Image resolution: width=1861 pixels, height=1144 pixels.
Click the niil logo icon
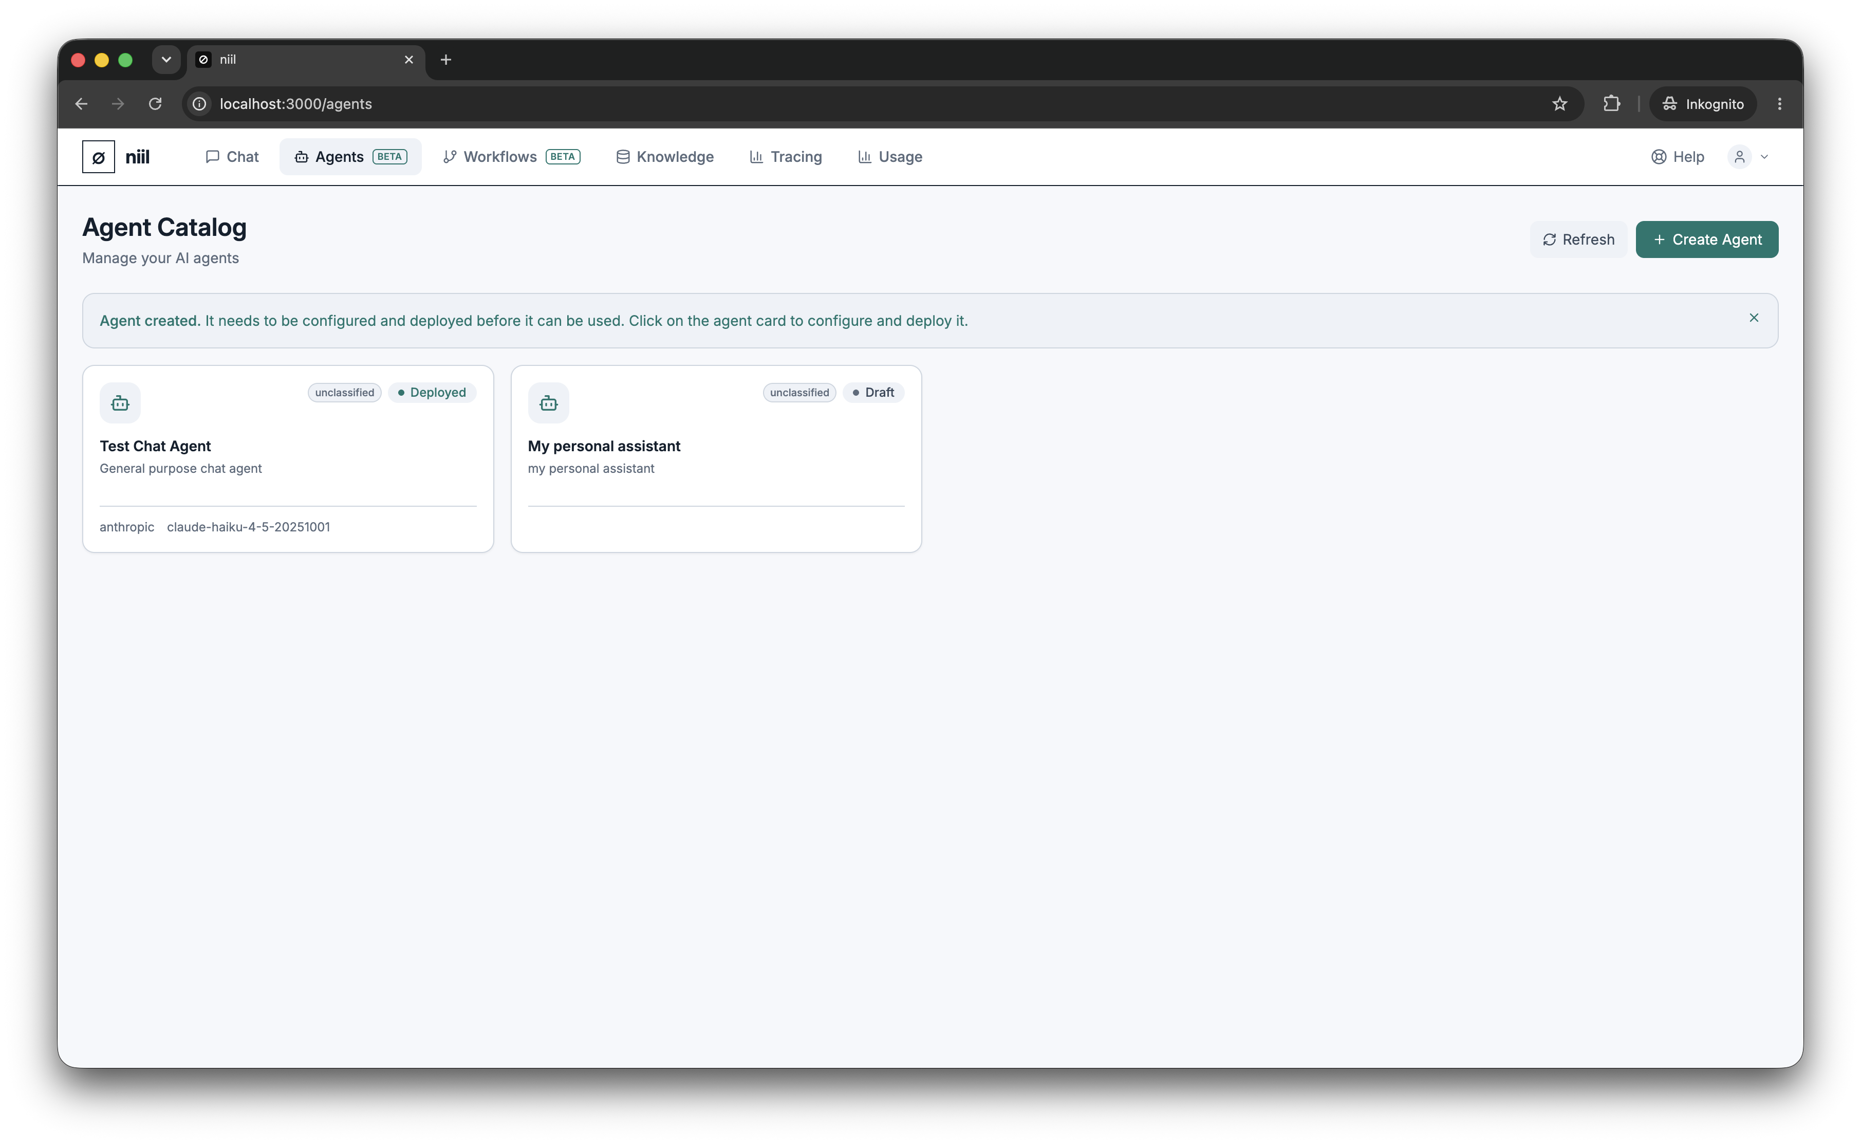[98, 157]
